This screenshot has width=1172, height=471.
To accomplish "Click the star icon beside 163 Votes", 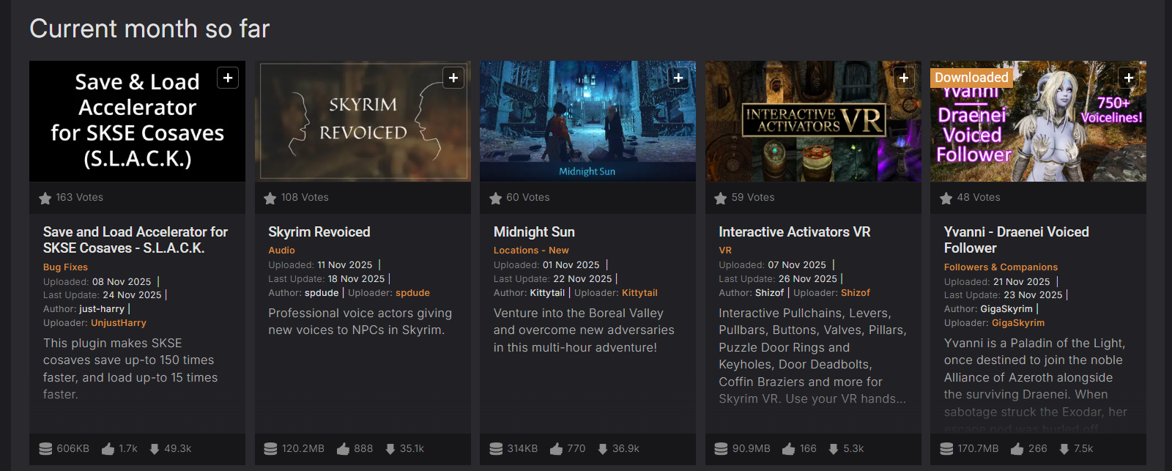I will click(45, 198).
